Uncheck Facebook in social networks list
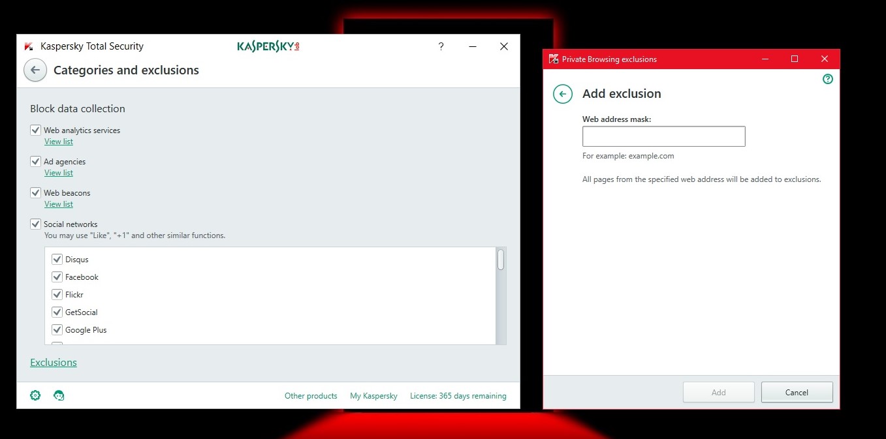 coord(57,277)
